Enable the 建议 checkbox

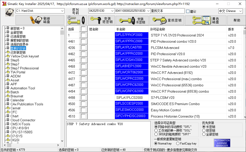[188, 11]
